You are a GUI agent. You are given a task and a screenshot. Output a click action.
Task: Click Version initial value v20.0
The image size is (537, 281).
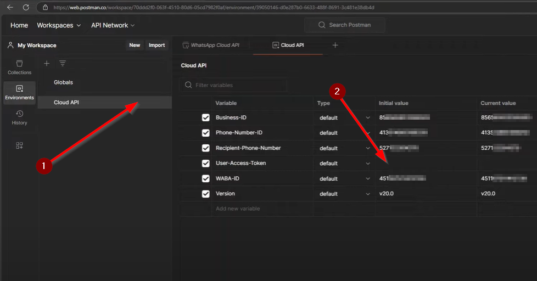click(x=387, y=193)
